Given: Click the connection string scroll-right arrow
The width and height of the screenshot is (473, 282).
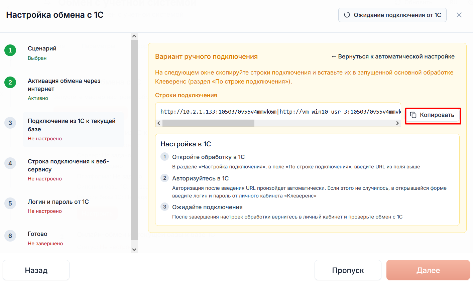Looking at the screenshot, I should click(x=397, y=123).
